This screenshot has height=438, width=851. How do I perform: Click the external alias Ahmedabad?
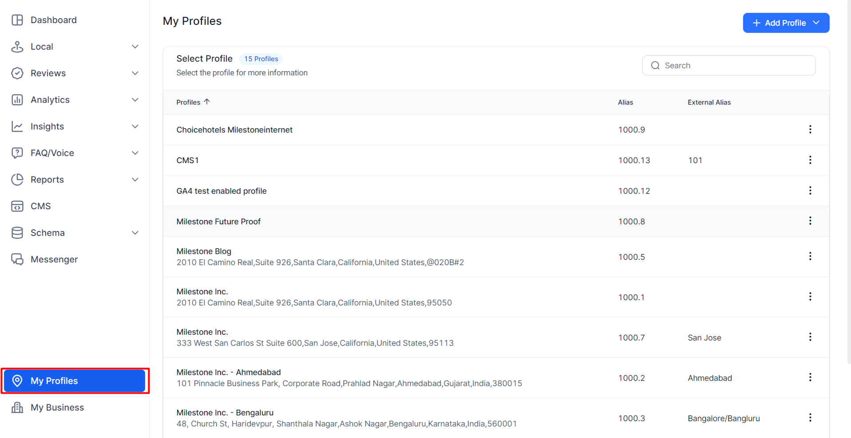(x=710, y=378)
